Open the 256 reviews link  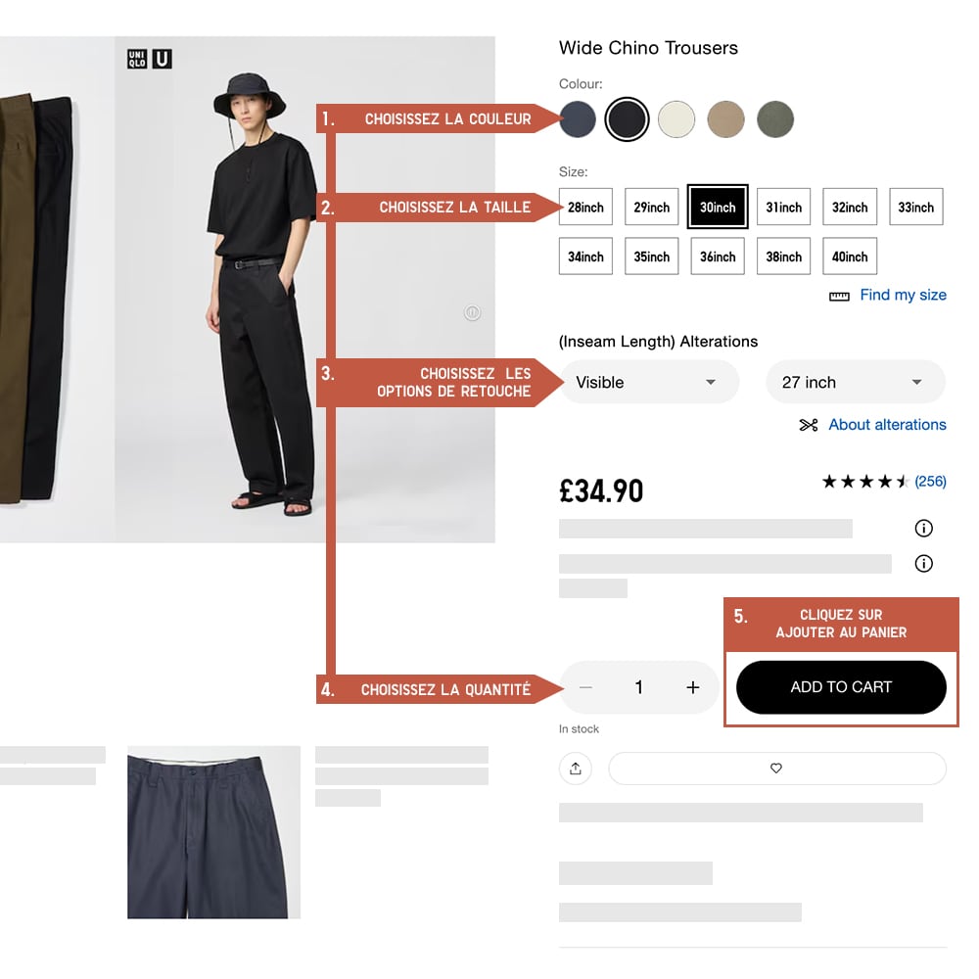(x=930, y=482)
